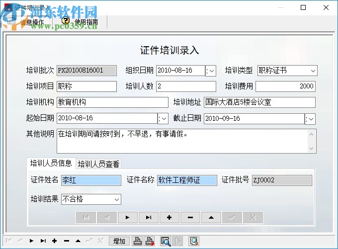
Task: Expand 培训结果 dropdown showing 不合格
Action: click(x=117, y=199)
